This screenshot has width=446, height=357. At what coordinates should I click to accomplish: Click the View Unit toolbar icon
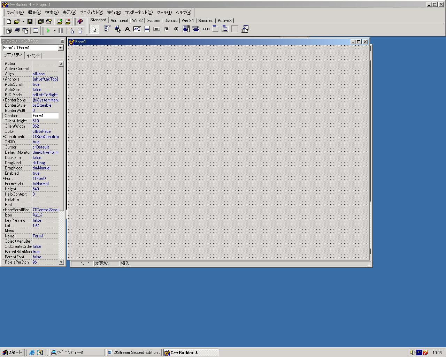9,31
